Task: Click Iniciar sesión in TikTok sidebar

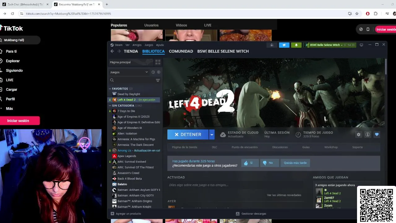Action: click(20, 121)
